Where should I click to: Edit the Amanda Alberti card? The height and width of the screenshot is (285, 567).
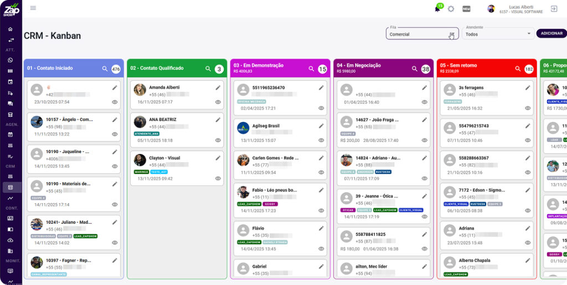tap(218, 88)
